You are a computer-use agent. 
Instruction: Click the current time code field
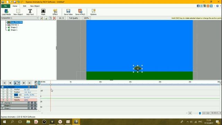point(216,113)
